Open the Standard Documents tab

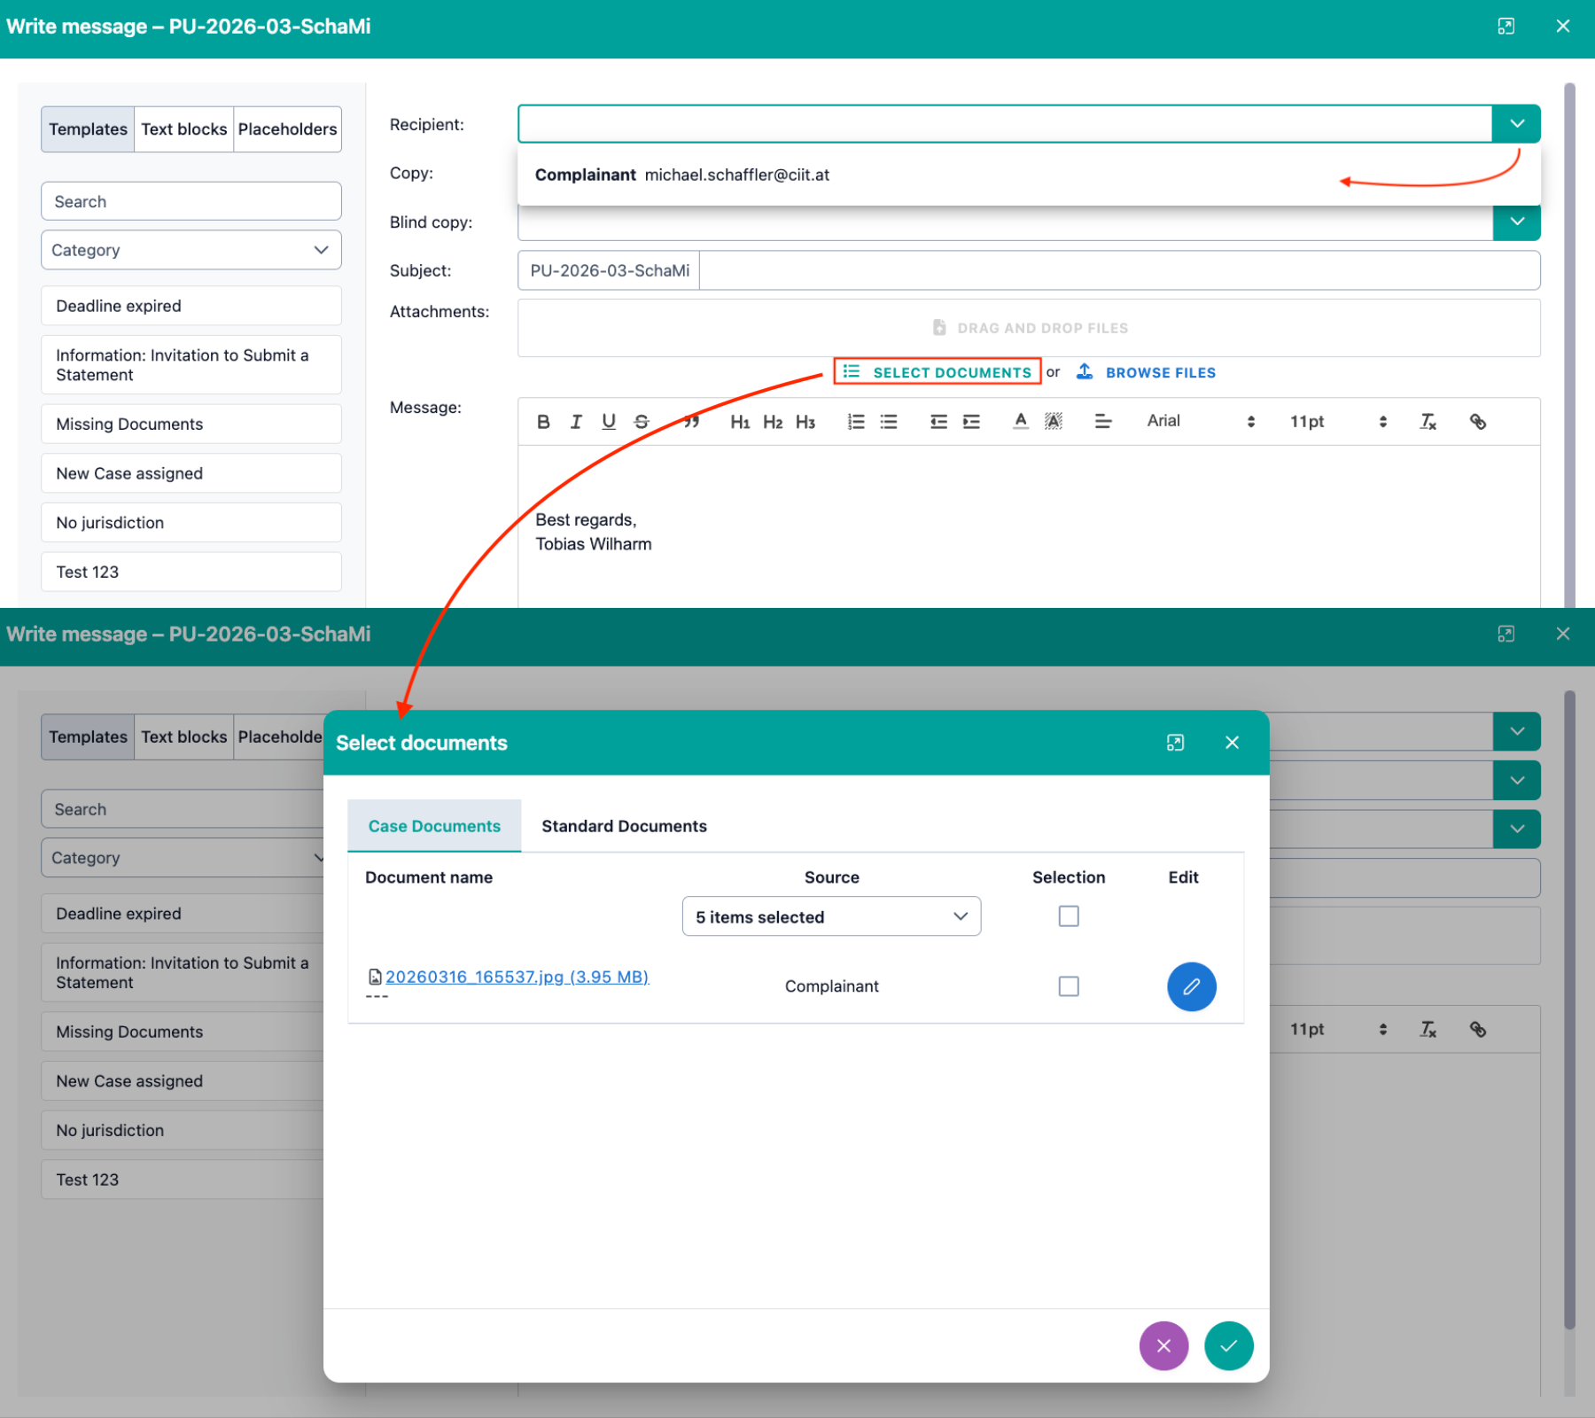(625, 826)
